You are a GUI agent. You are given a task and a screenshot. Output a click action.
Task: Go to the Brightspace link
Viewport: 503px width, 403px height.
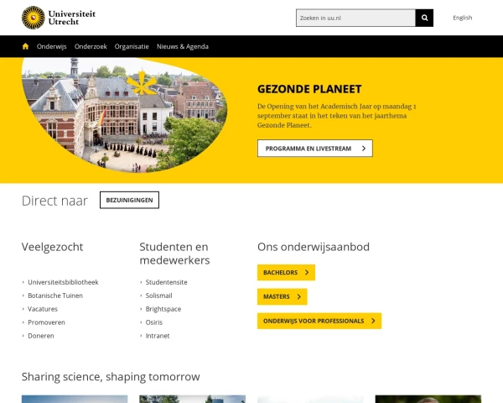click(163, 309)
